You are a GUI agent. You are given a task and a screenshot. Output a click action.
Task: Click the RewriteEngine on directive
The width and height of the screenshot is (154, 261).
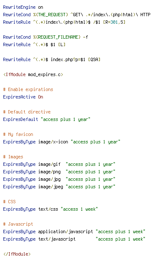[x=23, y=7]
